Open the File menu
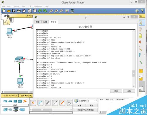Screen dimensions: 147x115 coord(4,6)
